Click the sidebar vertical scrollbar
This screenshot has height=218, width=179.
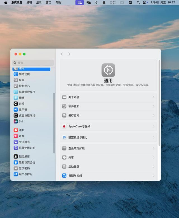coord(54,123)
